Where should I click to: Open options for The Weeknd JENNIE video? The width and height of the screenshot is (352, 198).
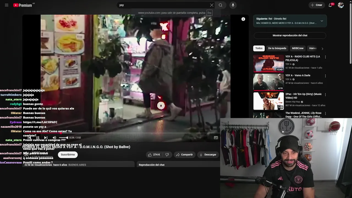(x=325, y=113)
